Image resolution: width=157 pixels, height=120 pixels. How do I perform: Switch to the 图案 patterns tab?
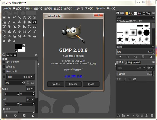(x=129, y=13)
